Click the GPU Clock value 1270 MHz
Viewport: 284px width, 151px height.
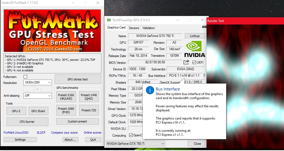136,115
